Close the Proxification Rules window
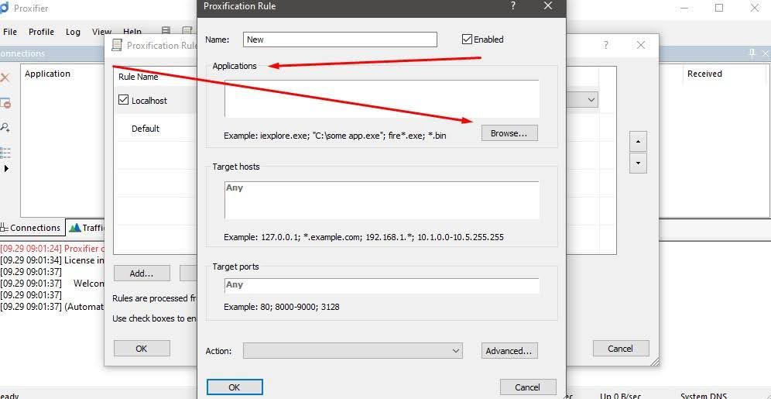771x399 pixels. point(641,45)
